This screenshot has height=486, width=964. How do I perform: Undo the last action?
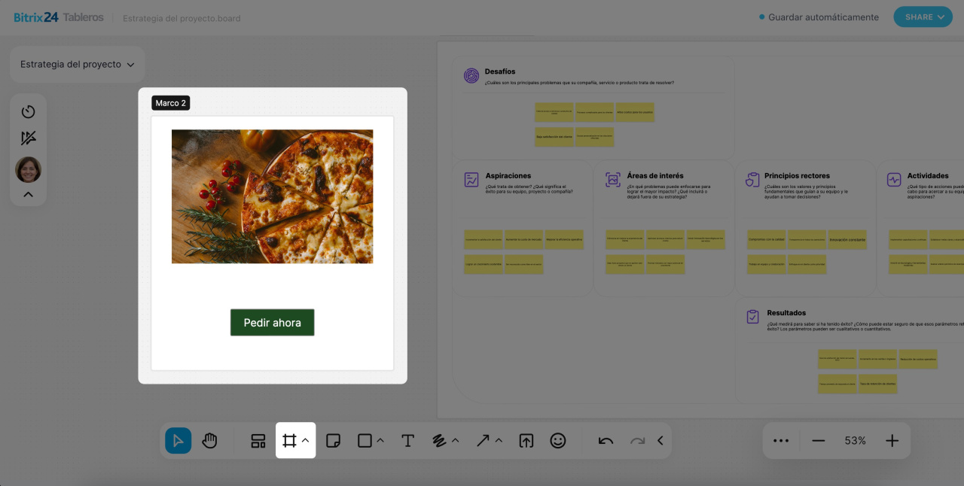click(x=606, y=441)
